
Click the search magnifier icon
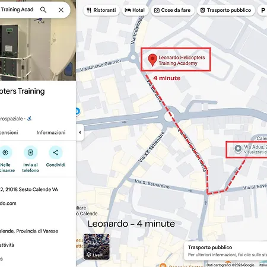tap(43, 9)
